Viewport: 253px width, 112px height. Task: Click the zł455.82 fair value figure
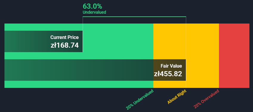click(168, 74)
